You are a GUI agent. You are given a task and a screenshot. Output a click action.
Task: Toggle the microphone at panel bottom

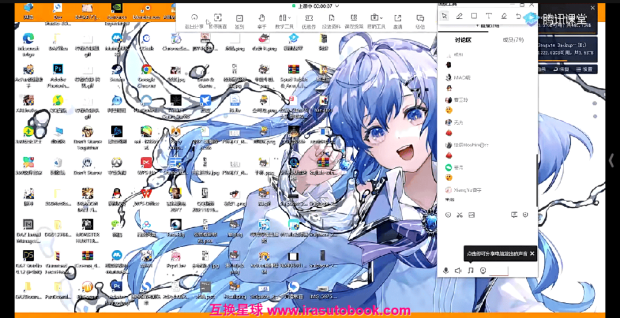click(x=446, y=271)
